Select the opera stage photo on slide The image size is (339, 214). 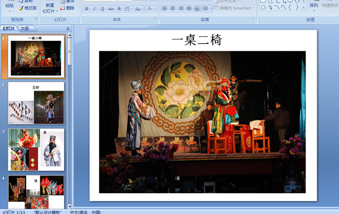[202, 122]
